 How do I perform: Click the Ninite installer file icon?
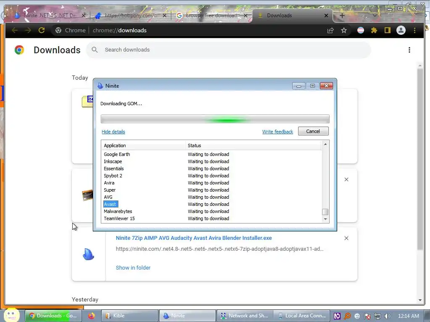[88, 254]
